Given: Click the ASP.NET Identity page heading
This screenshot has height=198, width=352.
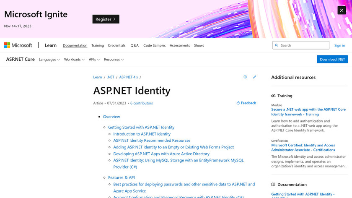Looking at the screenshot, I should pyautogui.click(x=132, y=91).
